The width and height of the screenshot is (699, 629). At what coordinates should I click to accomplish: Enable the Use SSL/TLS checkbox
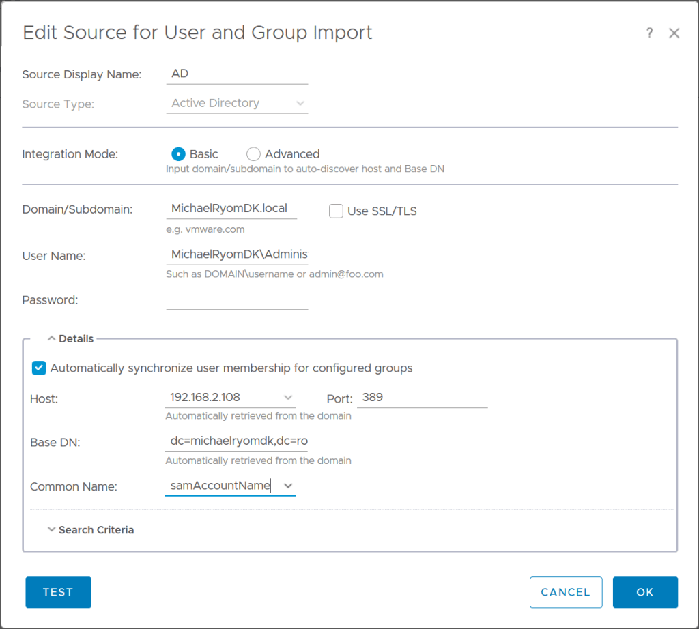(x=336, y=211)
